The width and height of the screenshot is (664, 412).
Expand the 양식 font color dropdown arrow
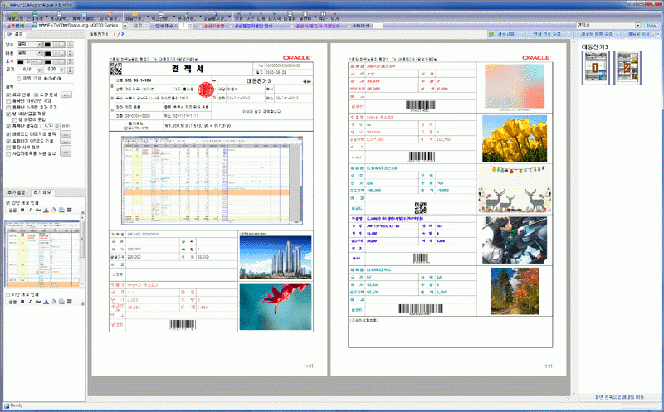click(56, 45)
